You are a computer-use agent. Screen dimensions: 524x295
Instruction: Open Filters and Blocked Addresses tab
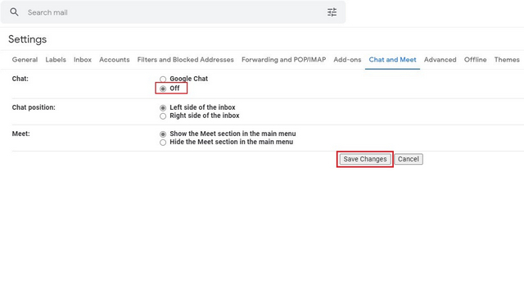coord(186,60)
